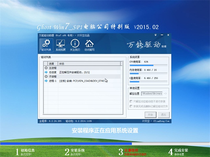Click the blue arrow beside 总进度

pyautogui.click(x=46, y=72)
